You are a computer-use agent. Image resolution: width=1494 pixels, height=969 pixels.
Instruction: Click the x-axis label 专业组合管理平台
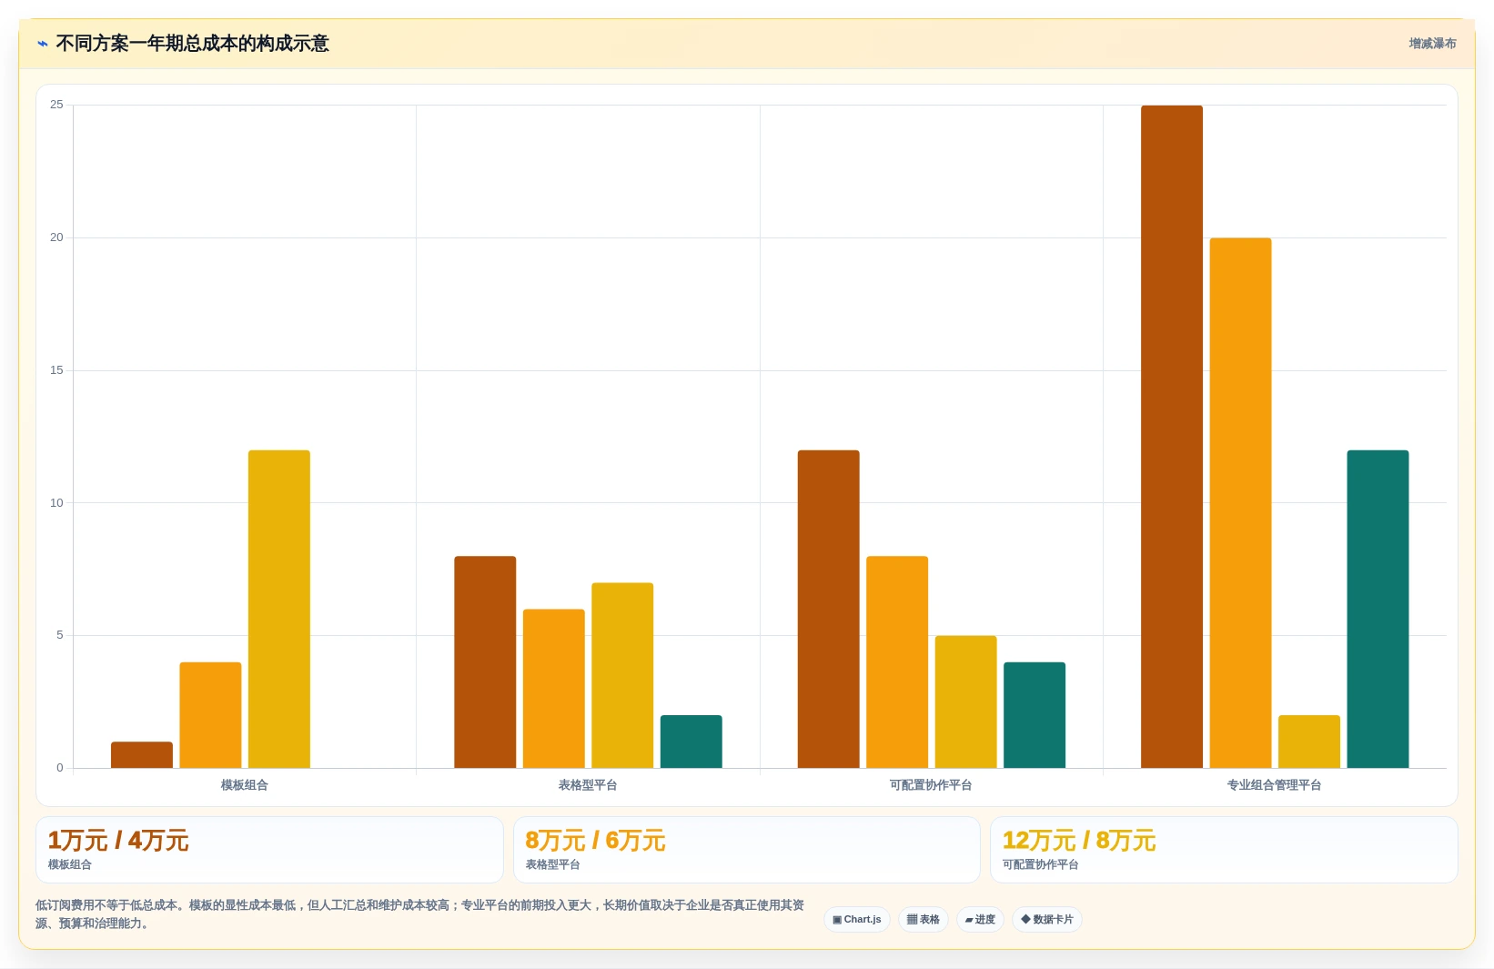1274,785
